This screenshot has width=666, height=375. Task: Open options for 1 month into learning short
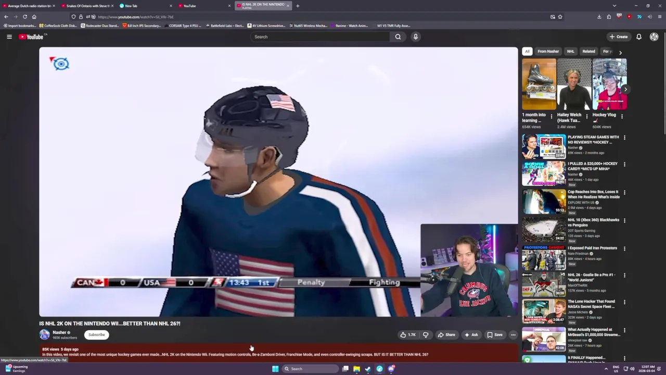coord(551,116)
